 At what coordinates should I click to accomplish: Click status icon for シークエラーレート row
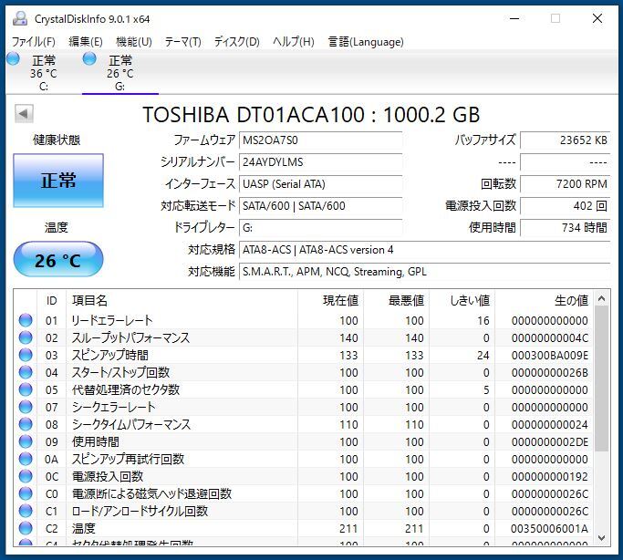tap(26, 407)
